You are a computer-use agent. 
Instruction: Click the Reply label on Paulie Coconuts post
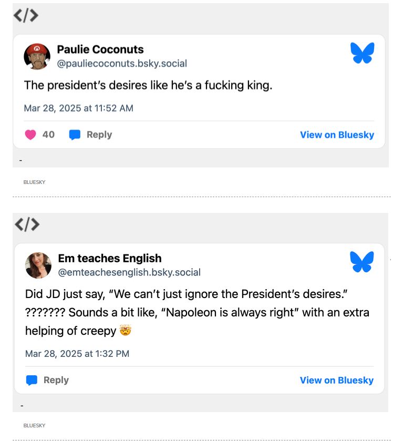[99, 135]
